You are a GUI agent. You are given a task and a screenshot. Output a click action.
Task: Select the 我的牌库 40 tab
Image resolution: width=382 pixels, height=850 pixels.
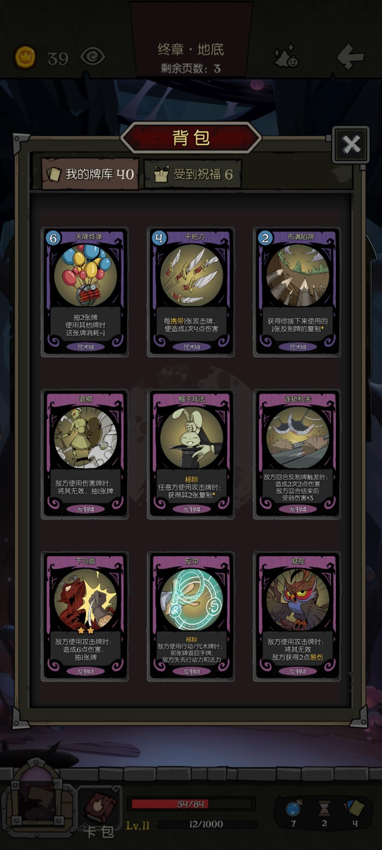[90, 174]
